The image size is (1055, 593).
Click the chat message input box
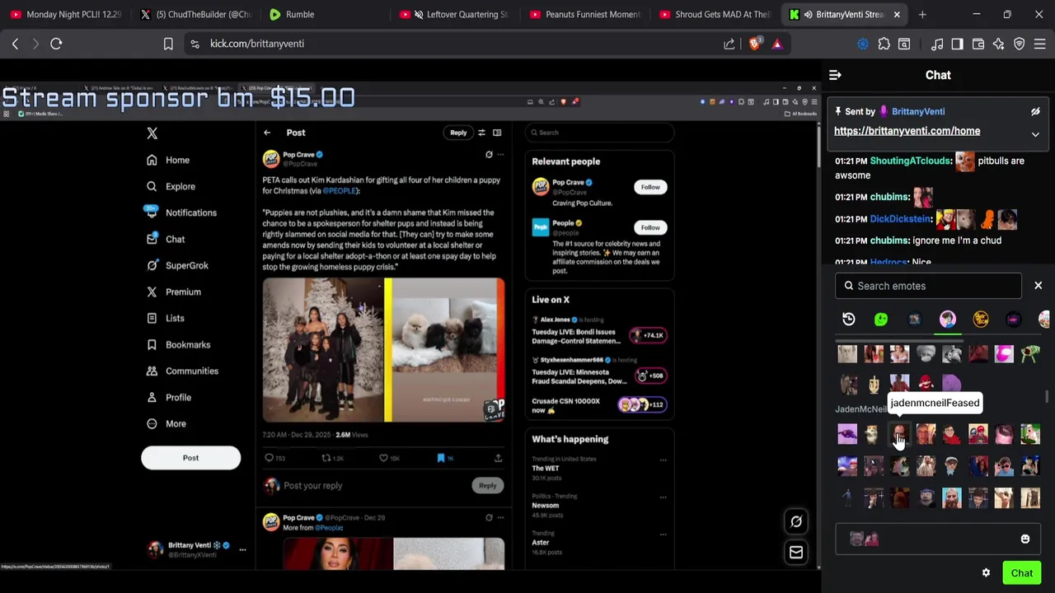point(938,539)
